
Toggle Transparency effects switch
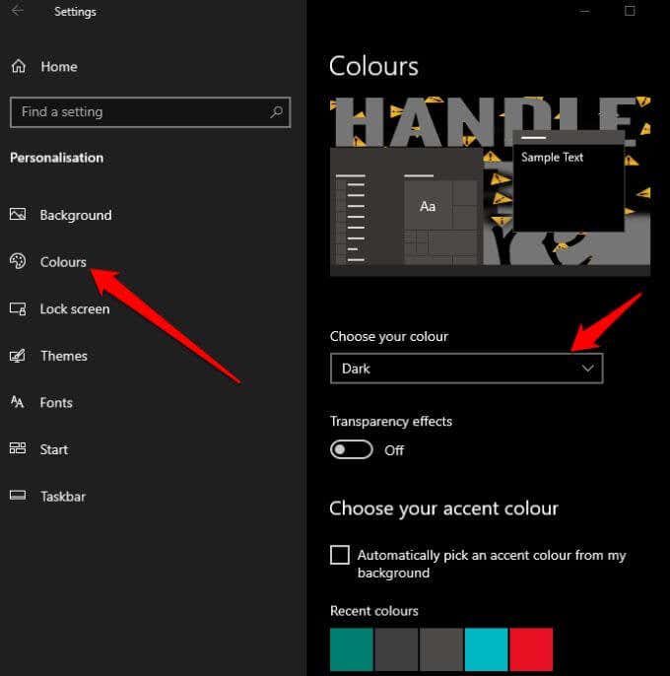point(352,449)
